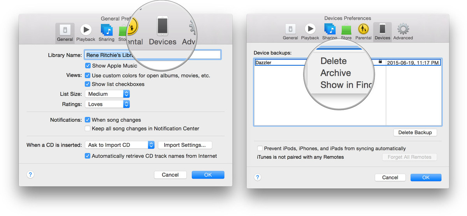Enable Keep all song changes in Notification Center
The width and height of the screenshot is (467, 216).
(88, 128)
